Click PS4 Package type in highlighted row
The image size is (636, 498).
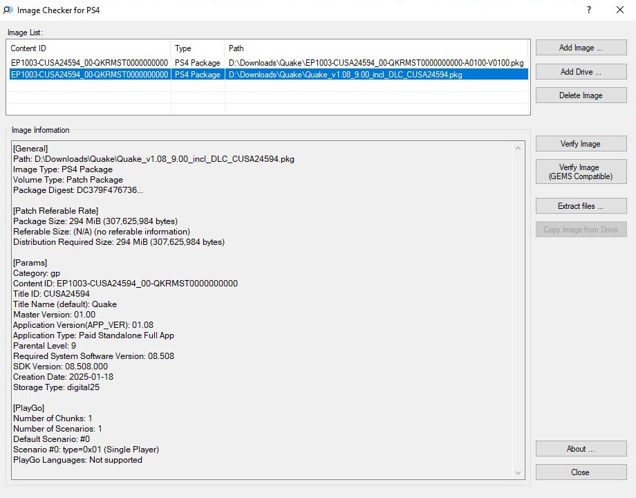(x=198, y=74)
